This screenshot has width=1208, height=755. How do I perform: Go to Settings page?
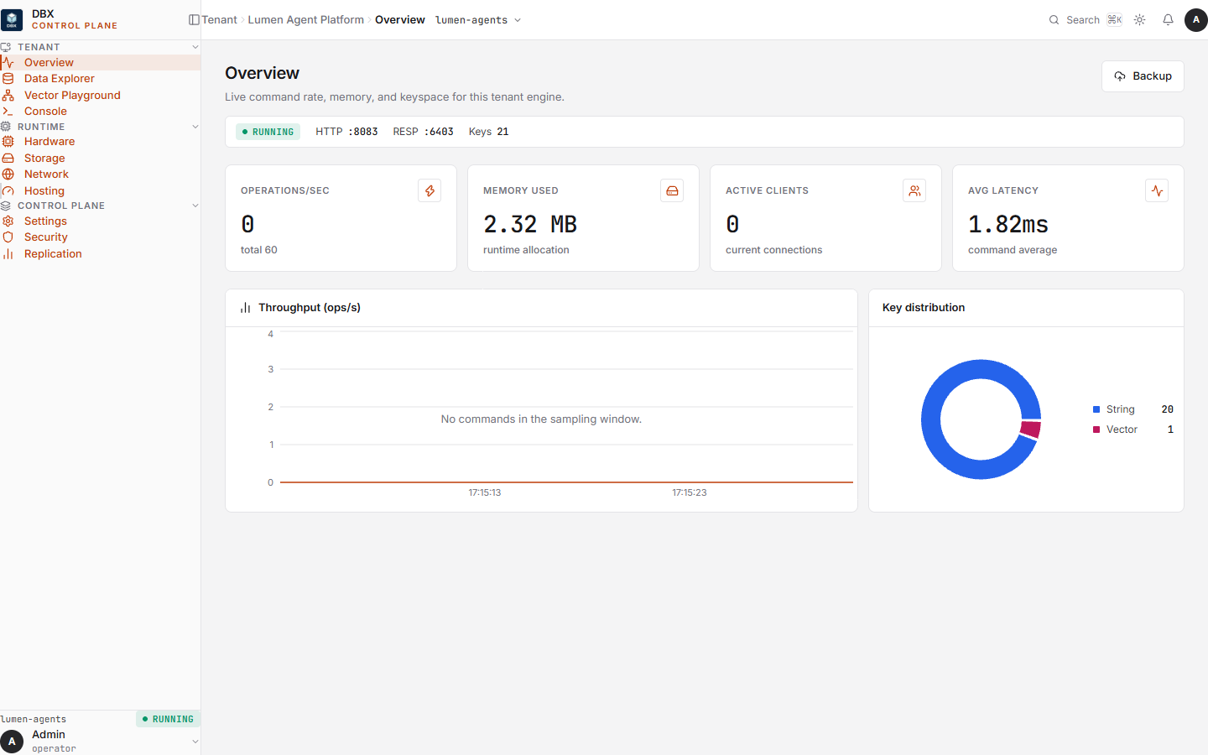point(100,221)
